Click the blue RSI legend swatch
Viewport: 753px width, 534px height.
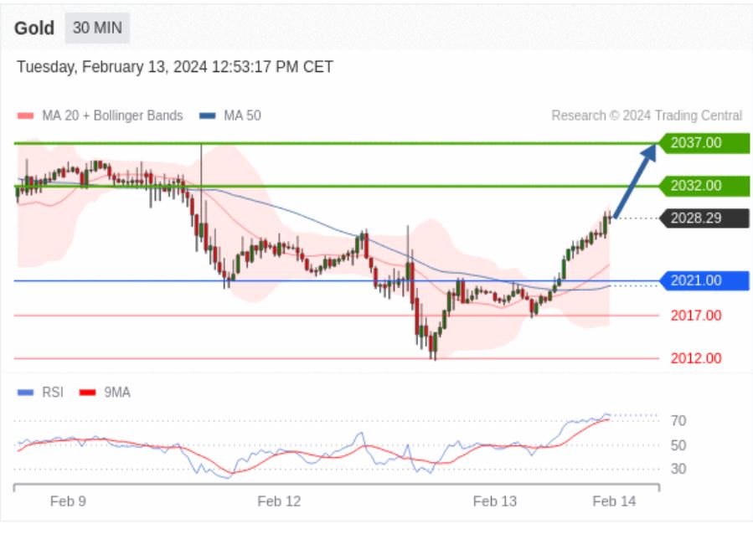(x=25, y=393)
